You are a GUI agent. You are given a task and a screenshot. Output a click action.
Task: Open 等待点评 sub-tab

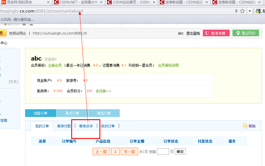(x=86, y=126)
